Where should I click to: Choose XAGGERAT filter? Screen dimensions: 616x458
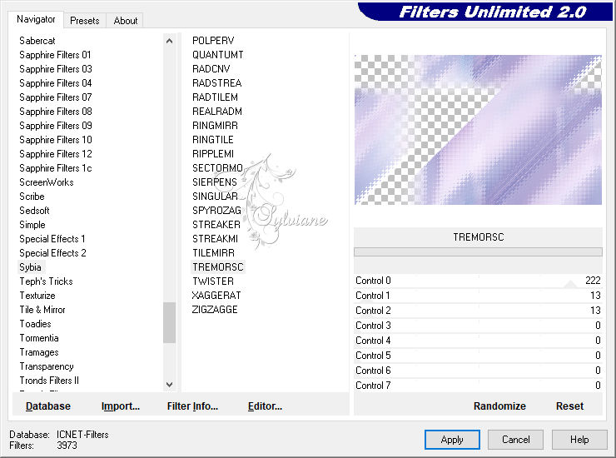tap(216, 296)
